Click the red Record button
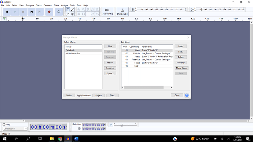Viewport: 253px width, 142px height. point(49,12)
